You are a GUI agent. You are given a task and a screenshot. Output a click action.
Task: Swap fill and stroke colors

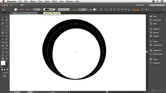pyautogui.click(x=7, y=61)
